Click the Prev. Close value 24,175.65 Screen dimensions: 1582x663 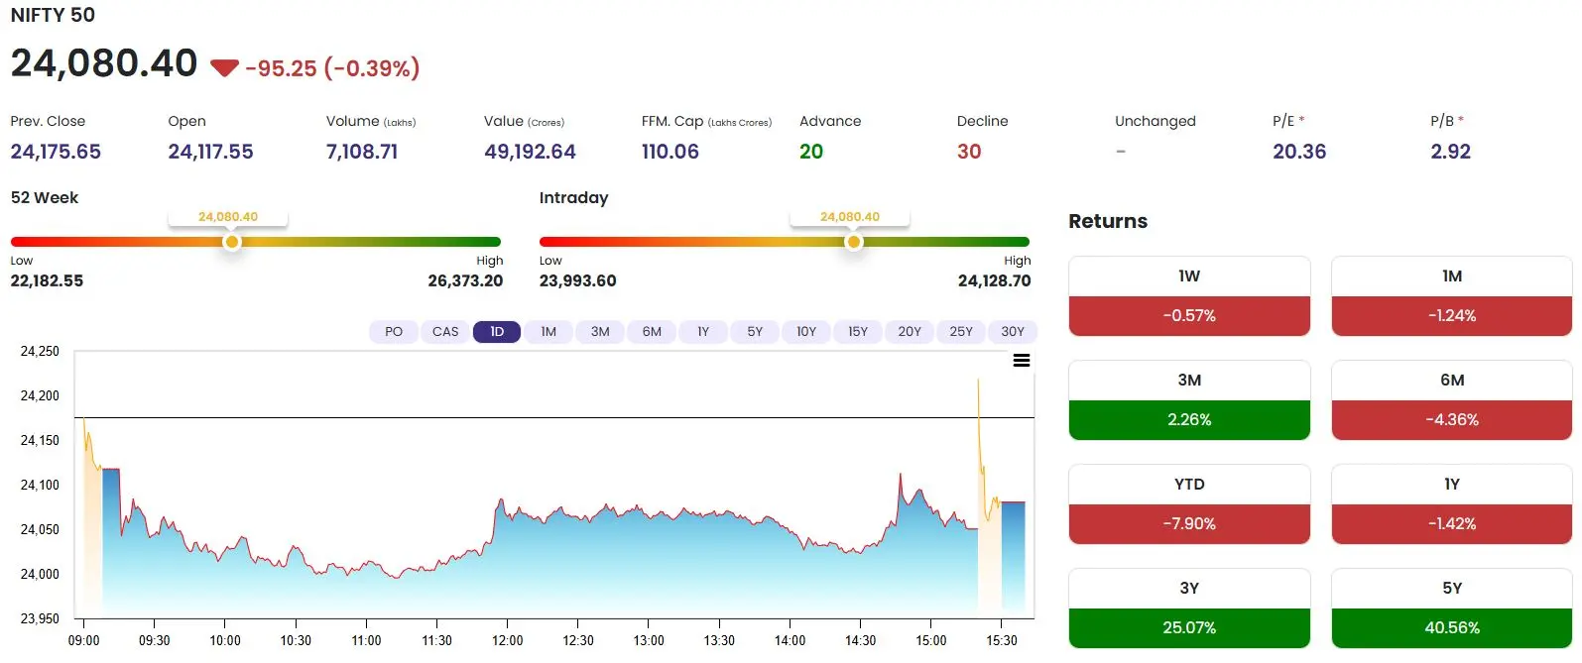pos(56,152)
